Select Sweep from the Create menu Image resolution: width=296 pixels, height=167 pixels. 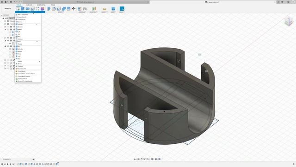pyautogui.click(x=28, y=29)
